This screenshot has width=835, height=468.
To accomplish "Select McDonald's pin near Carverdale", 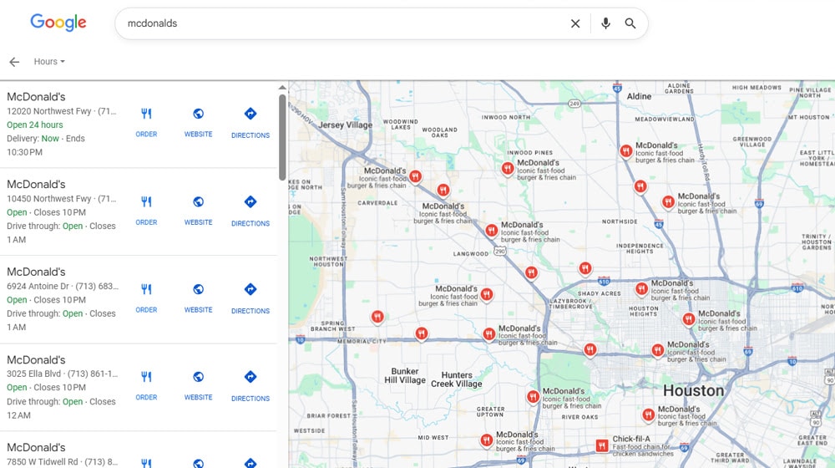I will click(x=415, y=176).
